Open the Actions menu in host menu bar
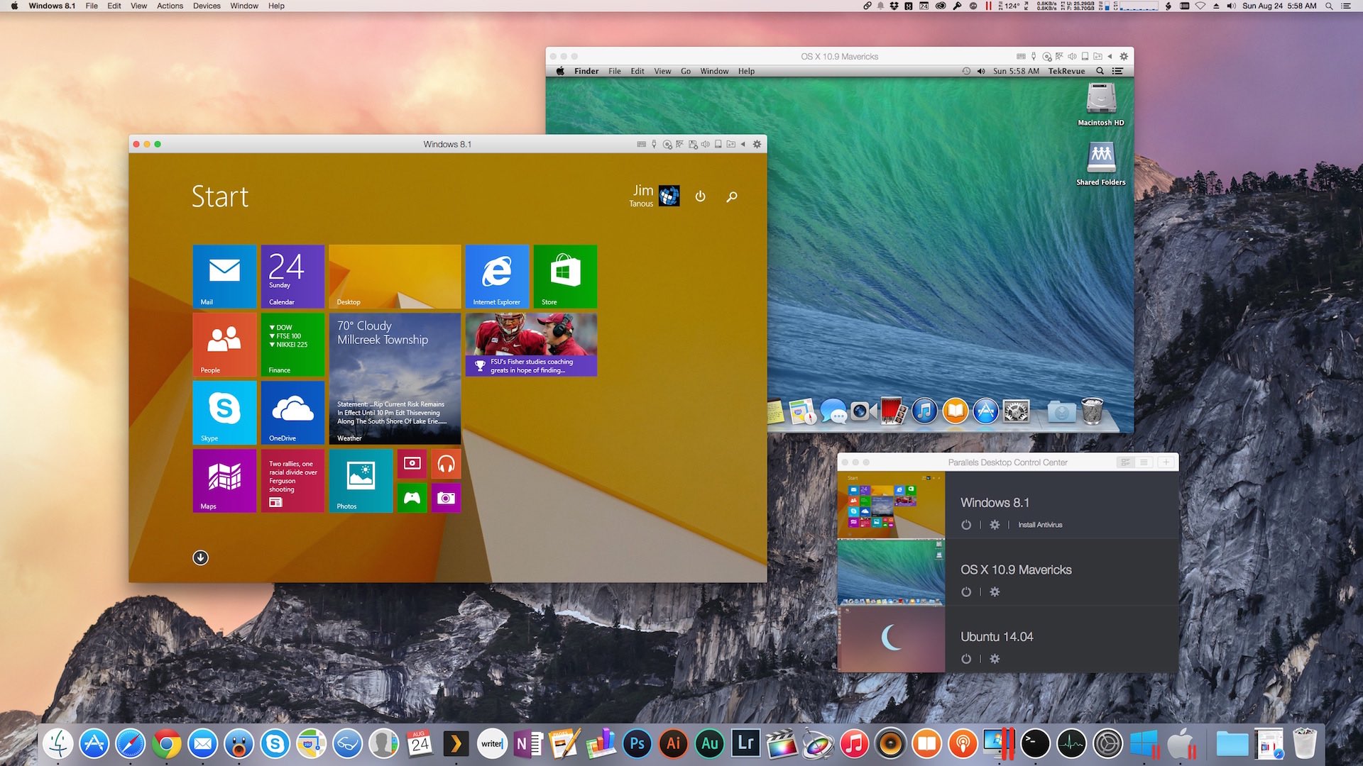The width and height of the screenshot is (1363, 766). (170, 6)
